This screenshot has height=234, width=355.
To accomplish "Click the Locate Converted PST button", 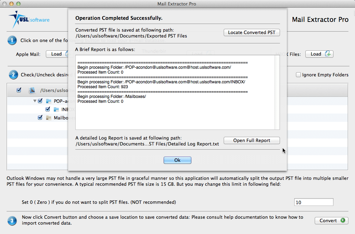I will pos(251,32).
